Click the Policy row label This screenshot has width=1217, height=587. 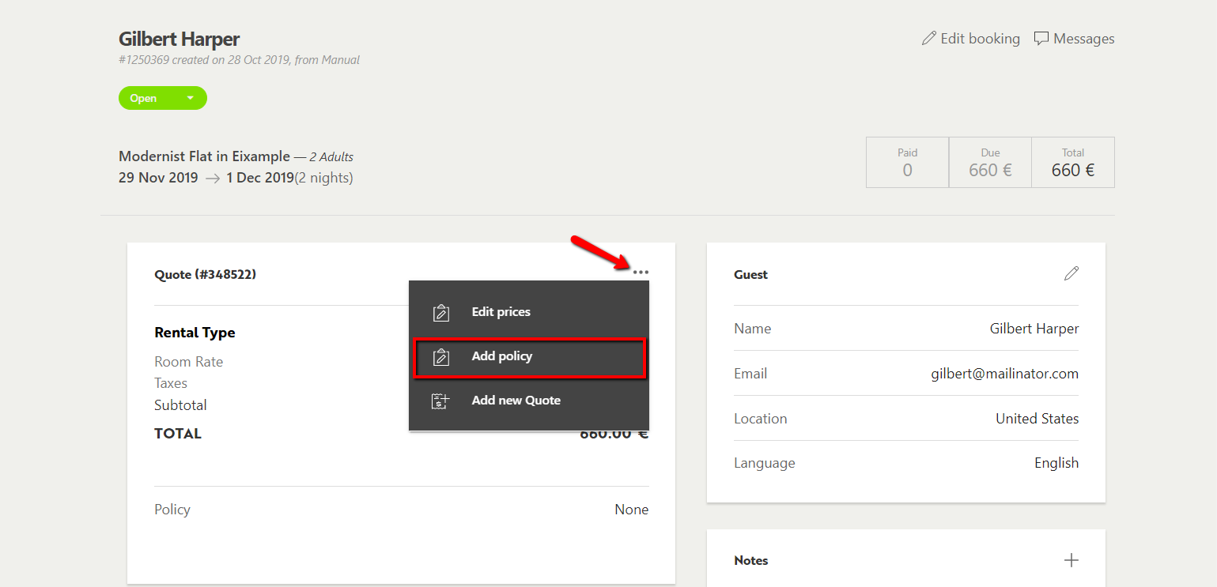click(x=172, y=510)
